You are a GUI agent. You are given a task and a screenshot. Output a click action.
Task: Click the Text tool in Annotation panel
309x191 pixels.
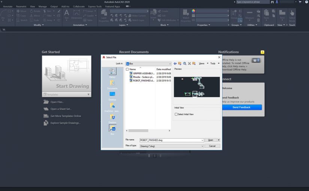(67, 15)
